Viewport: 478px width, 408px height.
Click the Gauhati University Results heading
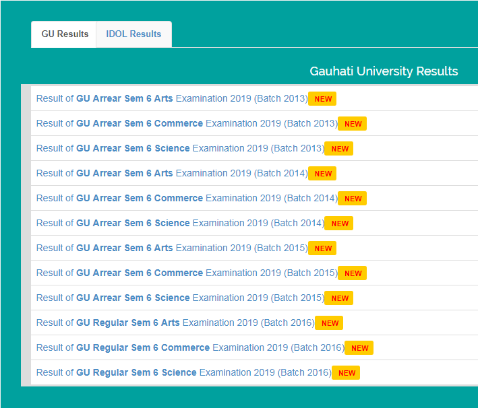(x=384, y=71)
